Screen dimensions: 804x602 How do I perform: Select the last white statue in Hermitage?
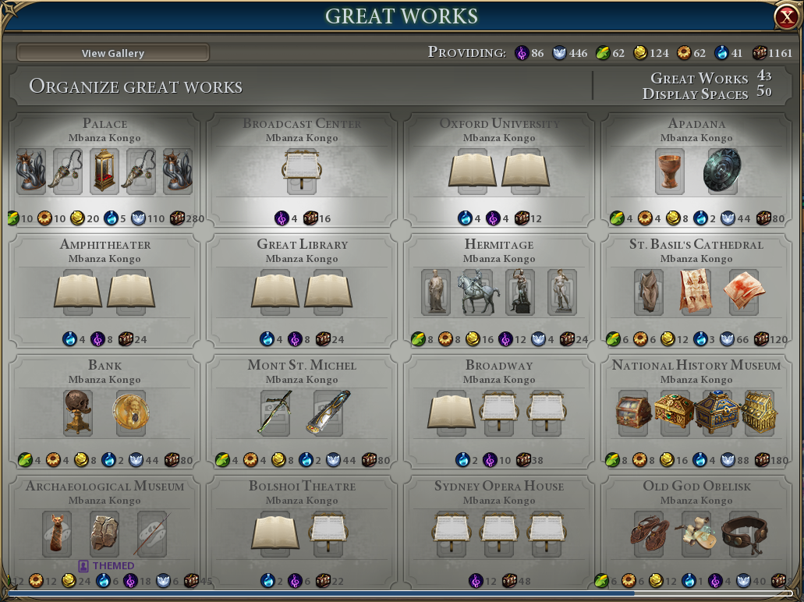pyautogui.click(x=562, y=292)
